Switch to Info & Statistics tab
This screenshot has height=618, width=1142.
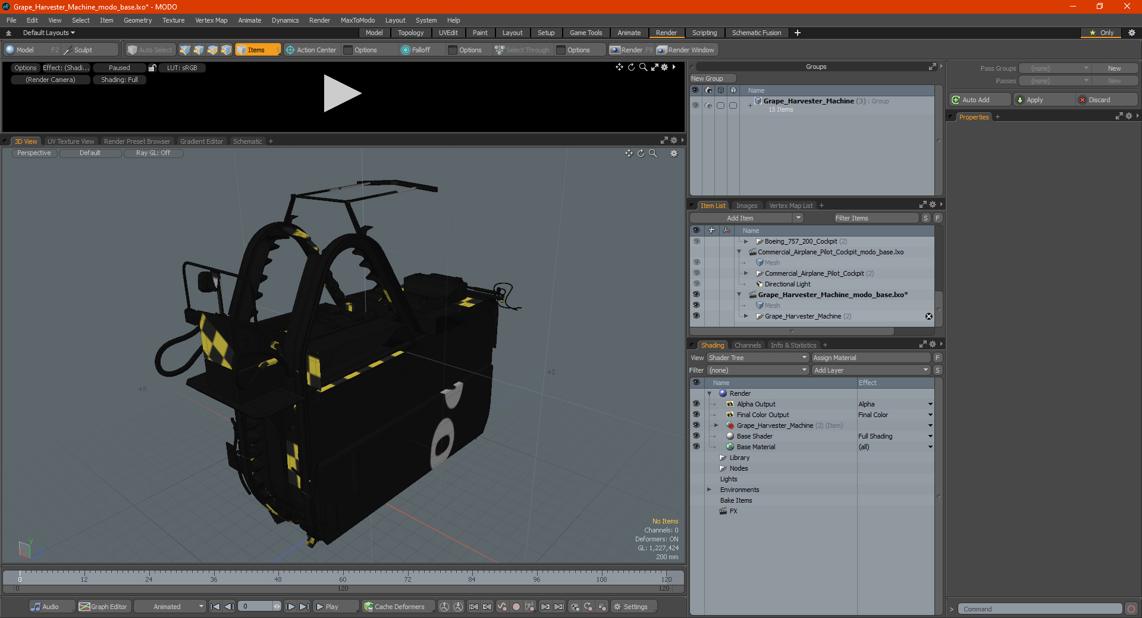click(793, 345)
